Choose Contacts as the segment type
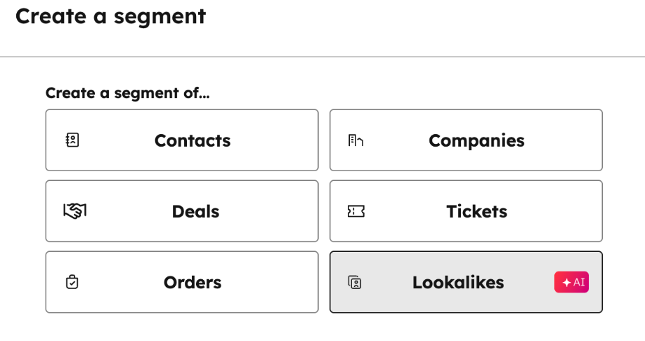The width and height of the screenshot is (645, 341). (x=182, y=140)
